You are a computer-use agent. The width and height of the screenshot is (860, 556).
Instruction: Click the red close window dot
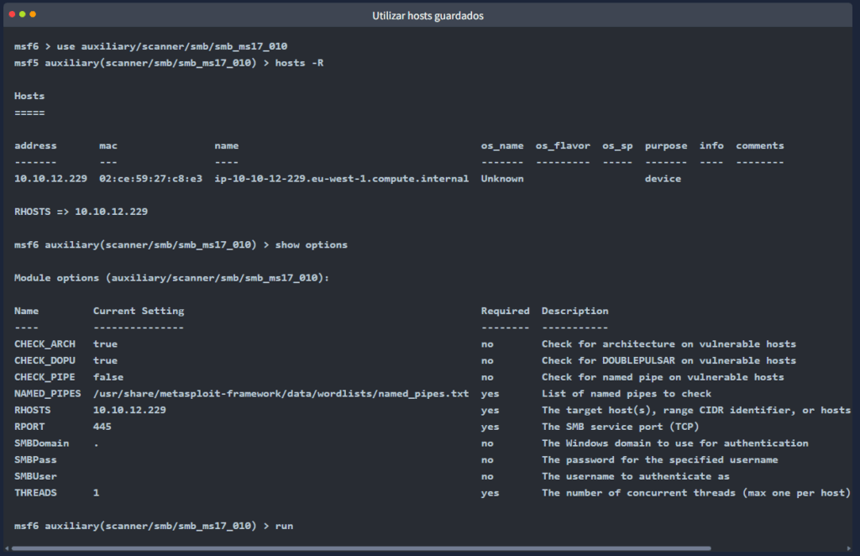point(12,14)
